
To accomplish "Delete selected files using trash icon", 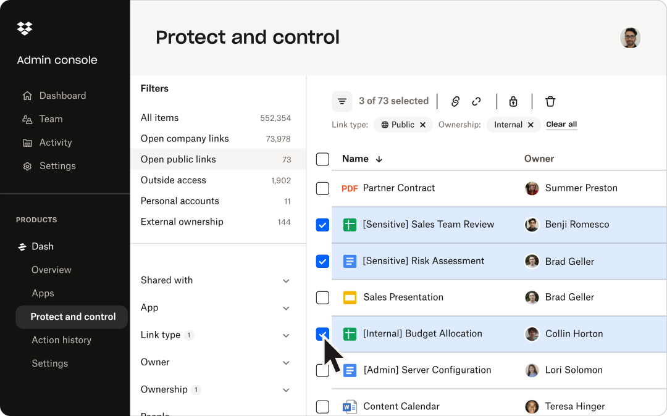I will [x=550, y=101].
